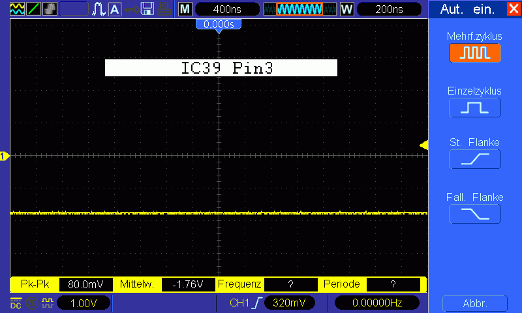The image size is (522, 313).
Task: Click the yellow trigger level marker
Action: click(423, 145)
